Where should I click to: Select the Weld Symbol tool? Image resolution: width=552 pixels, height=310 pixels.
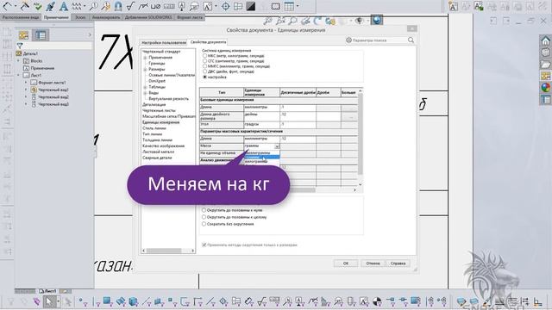143,6
